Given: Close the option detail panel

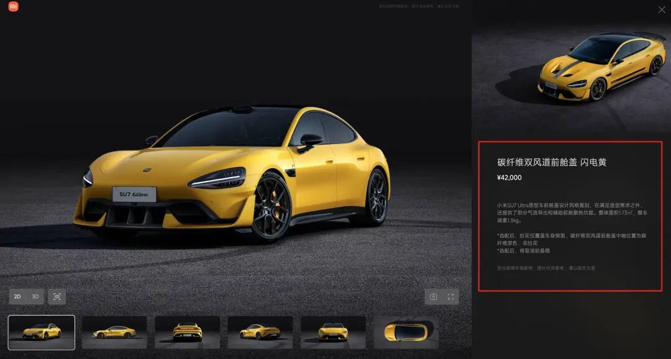Looking at the screenshot, I should coord(662,9).
